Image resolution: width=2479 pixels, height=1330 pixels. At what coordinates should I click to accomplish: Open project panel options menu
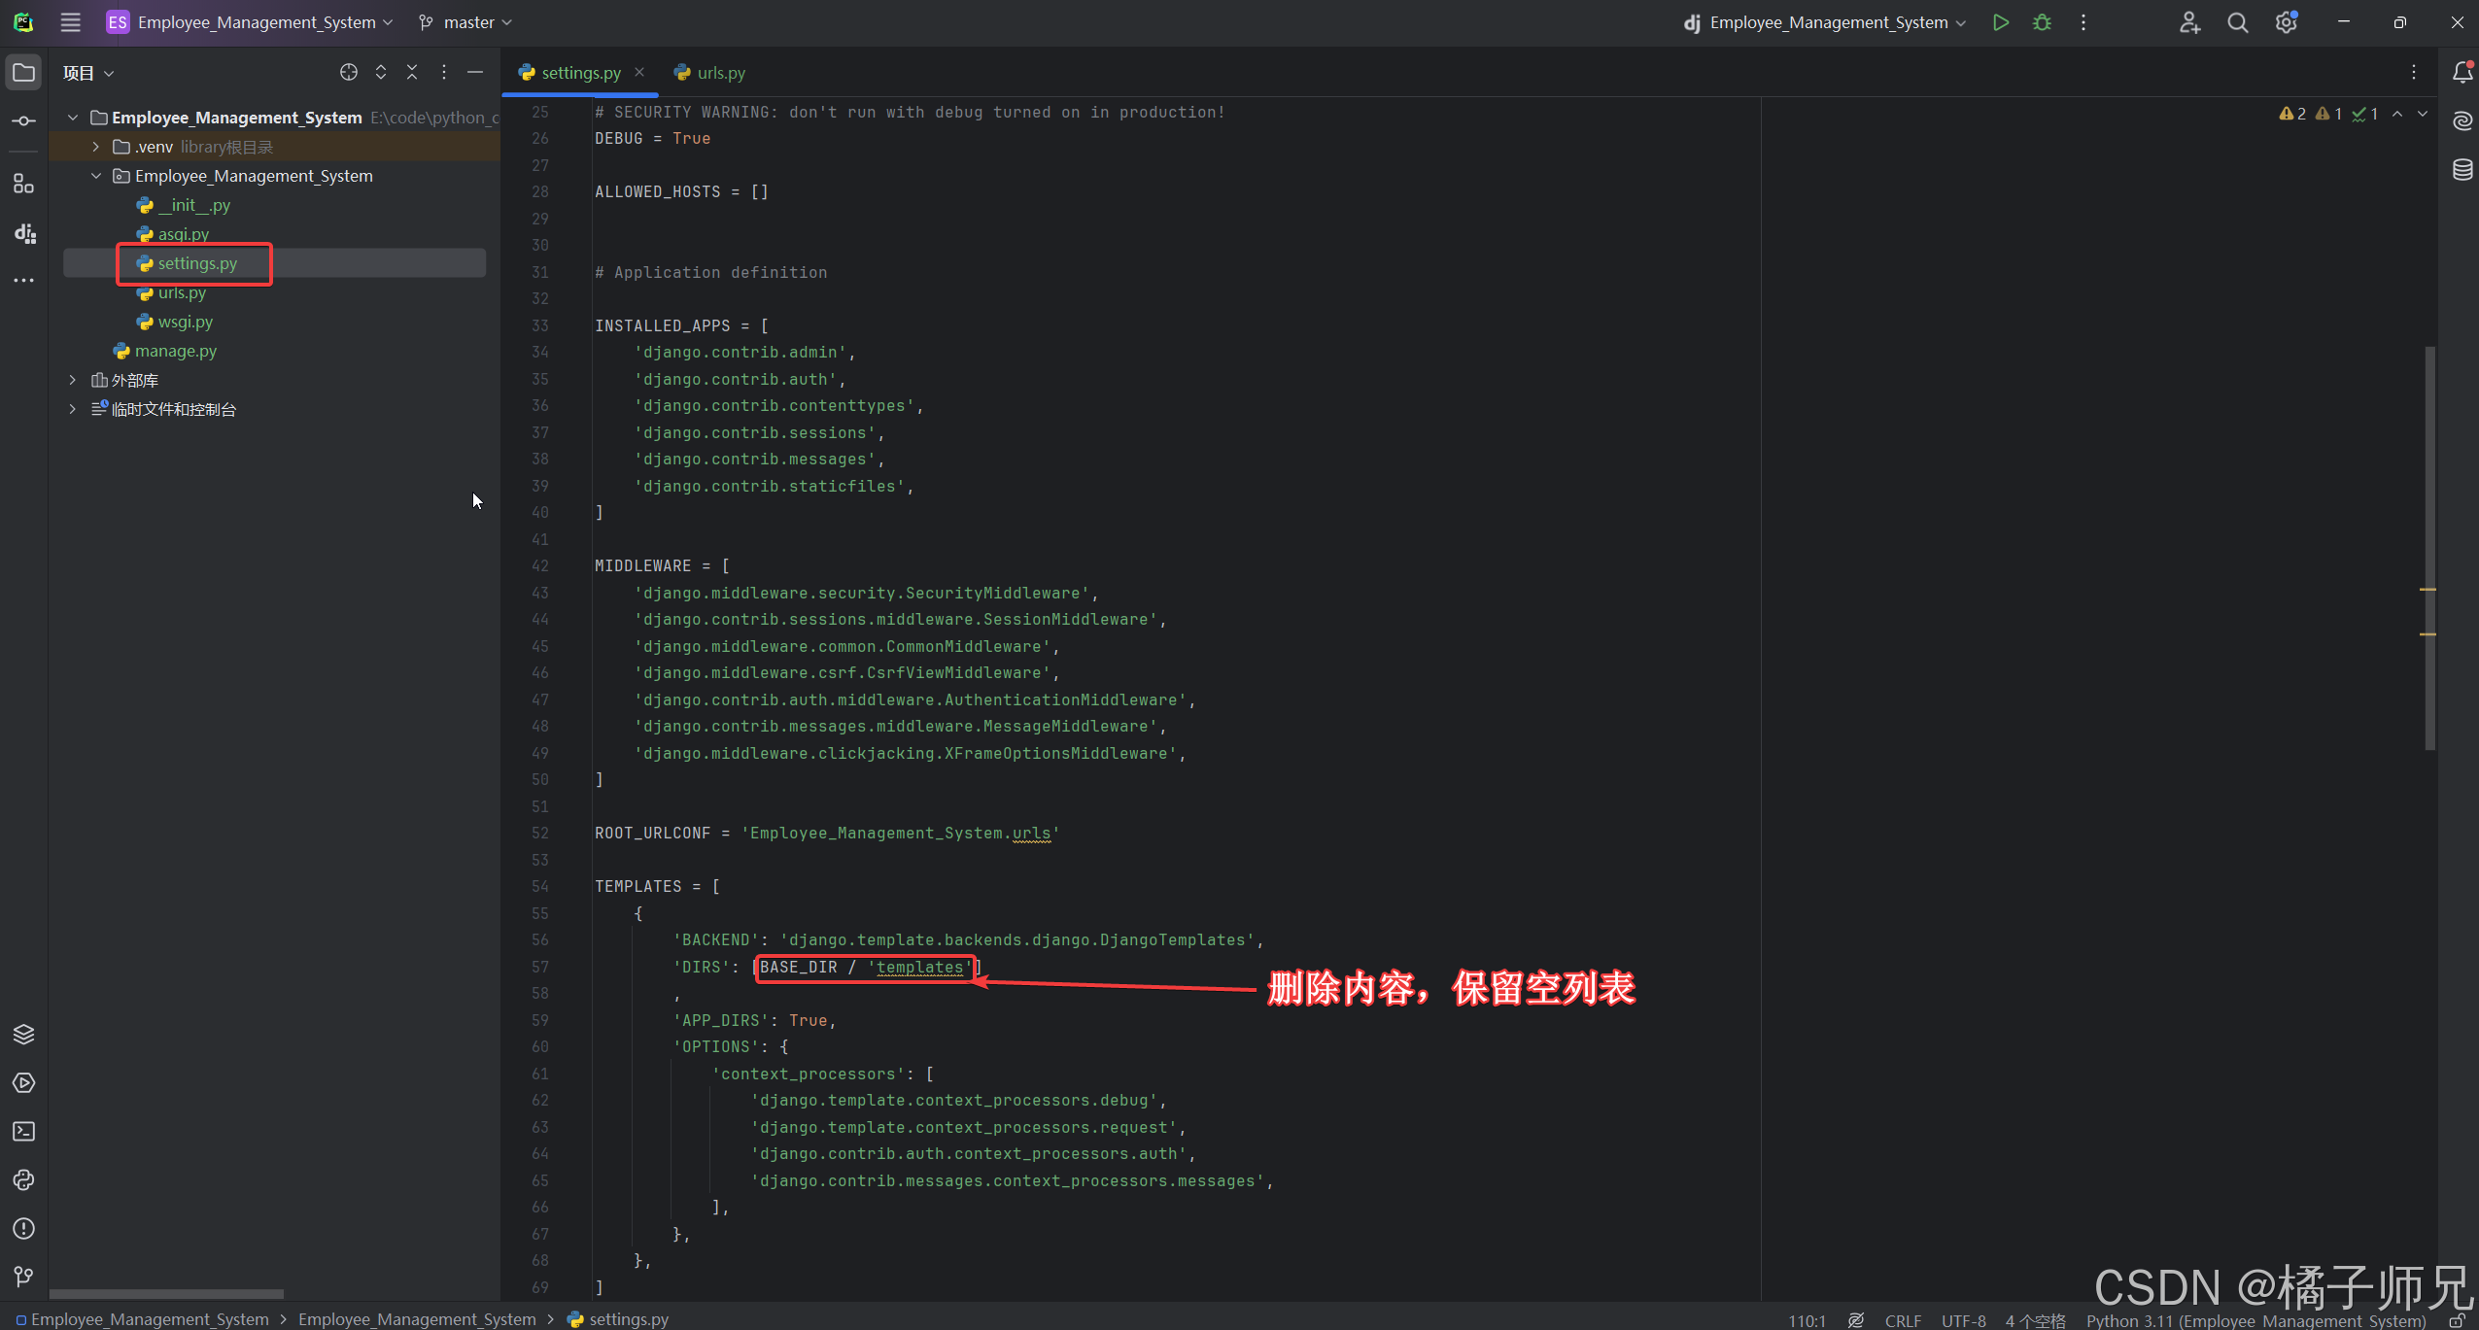click(444, 73)
